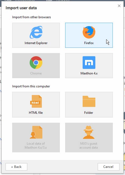Select the Firefox import tile
This screenshot has height=175, width=125.
[89, 35]
